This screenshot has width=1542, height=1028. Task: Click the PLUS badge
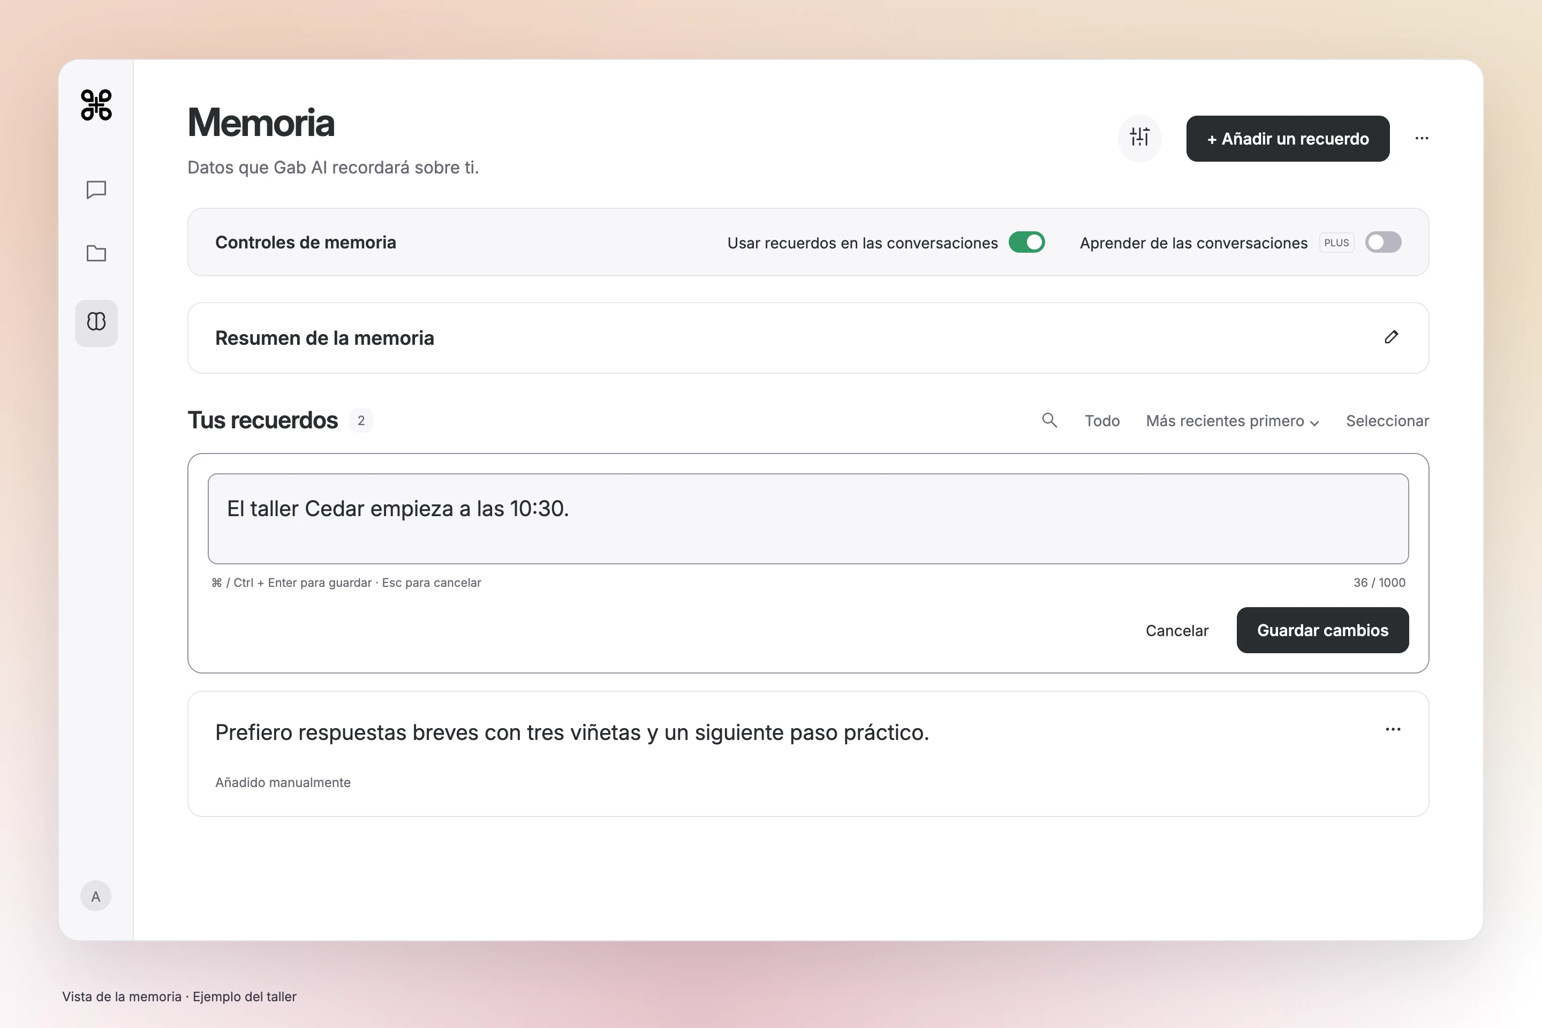[1336, 243]
